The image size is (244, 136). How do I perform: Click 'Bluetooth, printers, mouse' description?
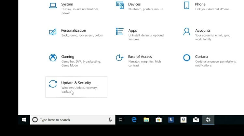pyautogui.click(x=146, y=9)
